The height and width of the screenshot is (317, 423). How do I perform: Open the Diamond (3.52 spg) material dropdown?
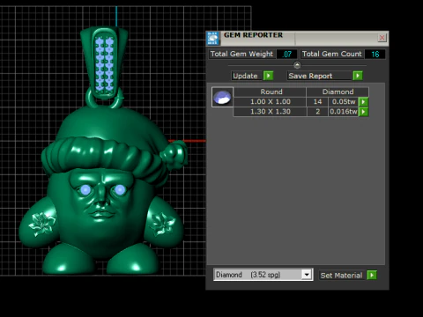pyautogui.click(x=307, y=275)
